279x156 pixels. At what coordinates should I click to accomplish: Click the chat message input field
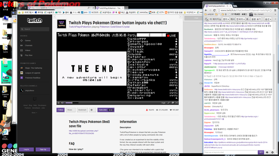point(231,152)
